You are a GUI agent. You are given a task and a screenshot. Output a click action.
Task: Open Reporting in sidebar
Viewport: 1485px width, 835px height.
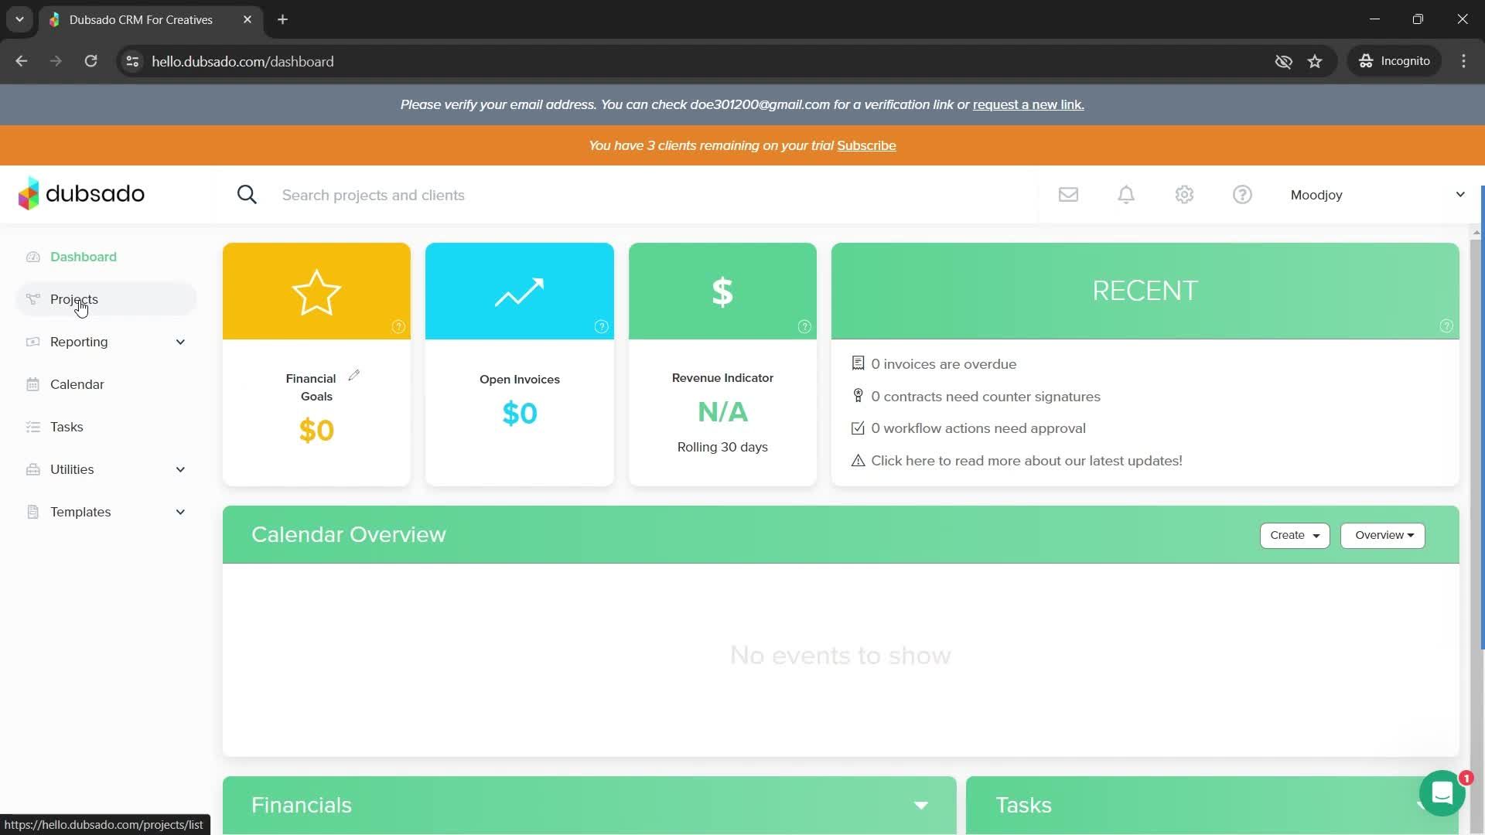click(79, 342)
